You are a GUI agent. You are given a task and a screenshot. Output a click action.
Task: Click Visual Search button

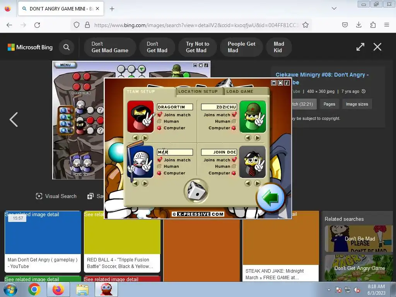pos(56,196)
